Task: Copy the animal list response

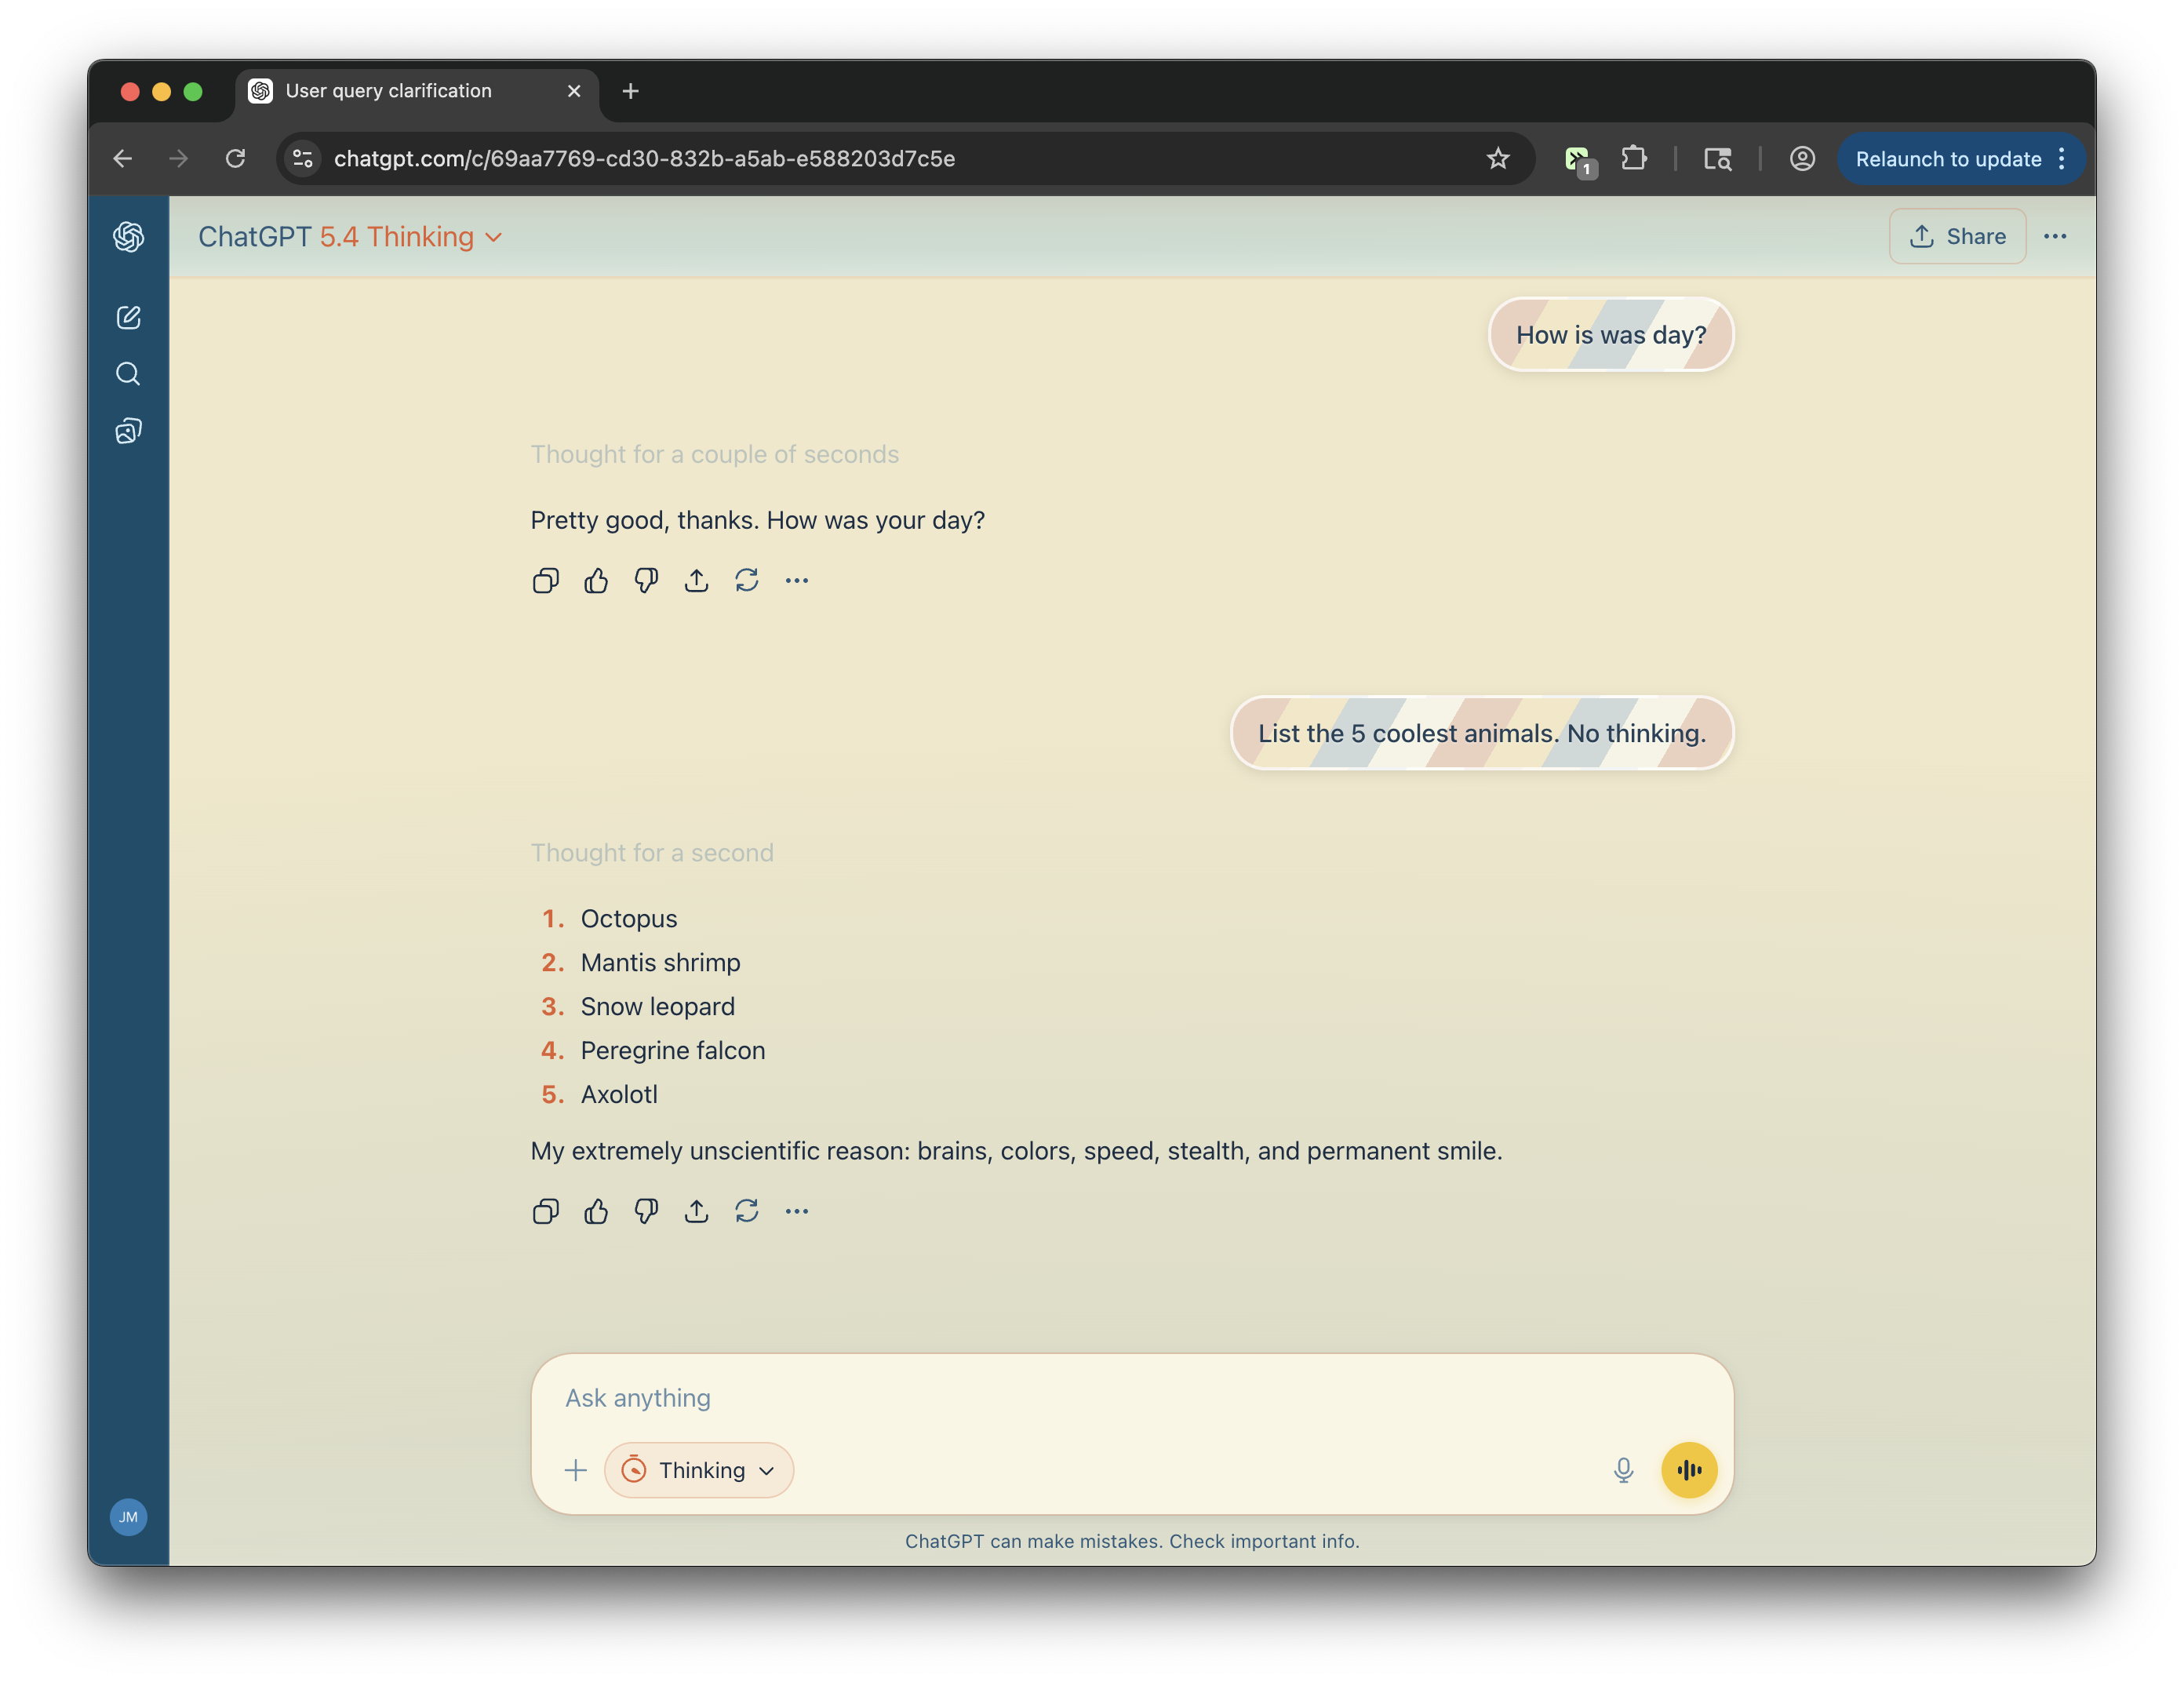Action: click(545, 1211)
